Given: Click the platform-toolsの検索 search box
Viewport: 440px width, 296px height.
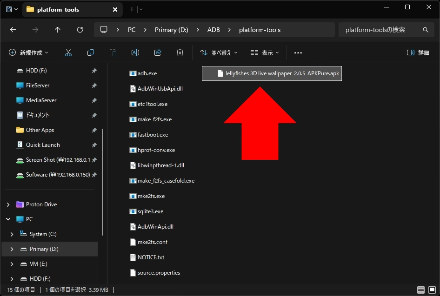Looking at the screenshot, I should click(x=386, y=30).
